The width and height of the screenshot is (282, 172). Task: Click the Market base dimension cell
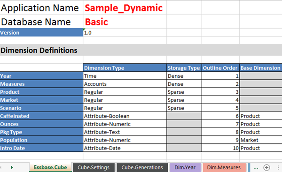261,140
